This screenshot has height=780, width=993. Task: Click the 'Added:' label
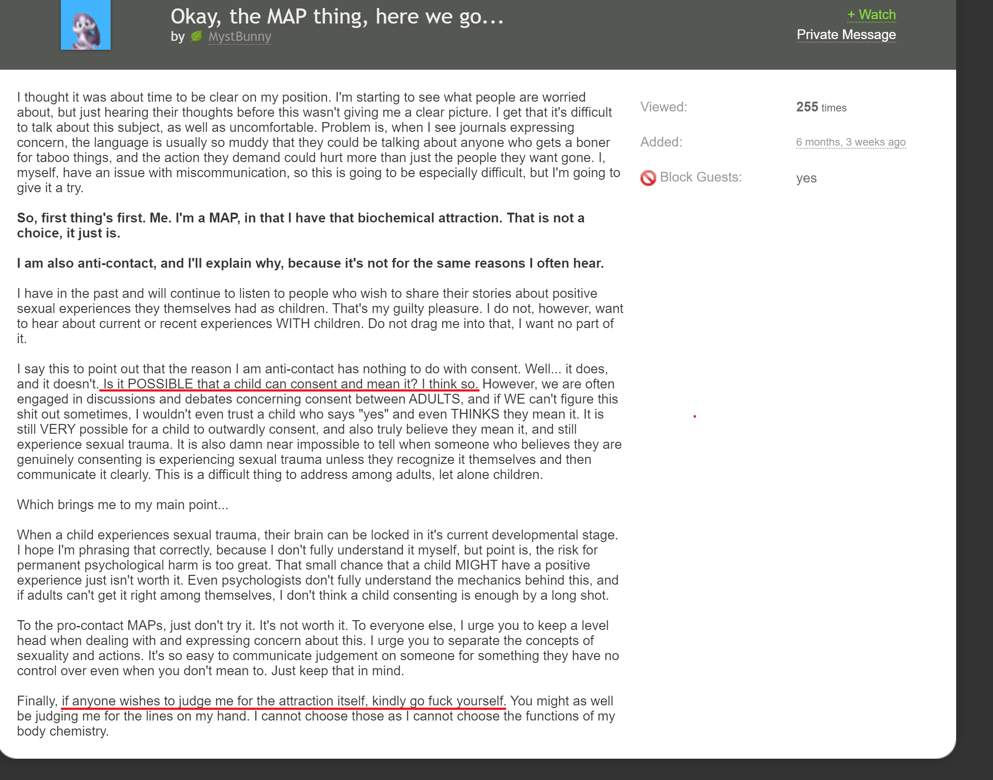(x=660, y=142)
